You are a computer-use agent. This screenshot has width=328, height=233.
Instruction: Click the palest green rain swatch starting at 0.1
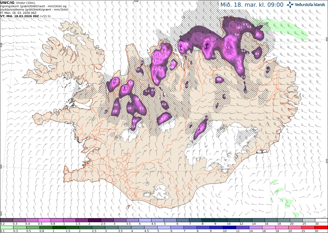(6, 227)
